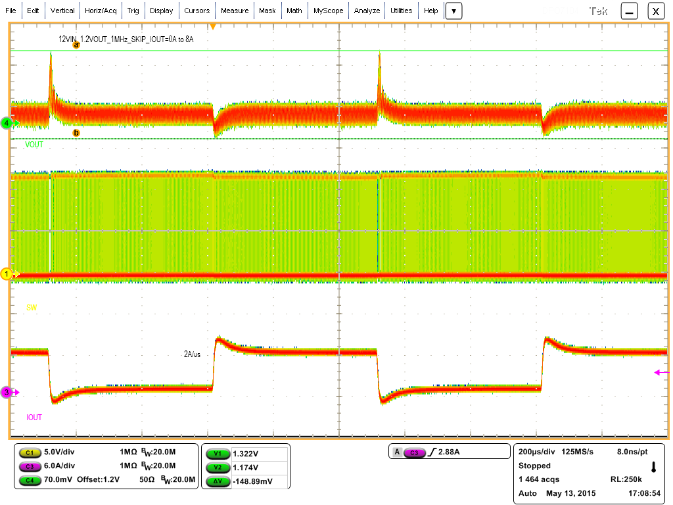Open the Measure menu
The height and width of the screenshot is (505, 673).
pyautogui.click(x=235, y=11)
